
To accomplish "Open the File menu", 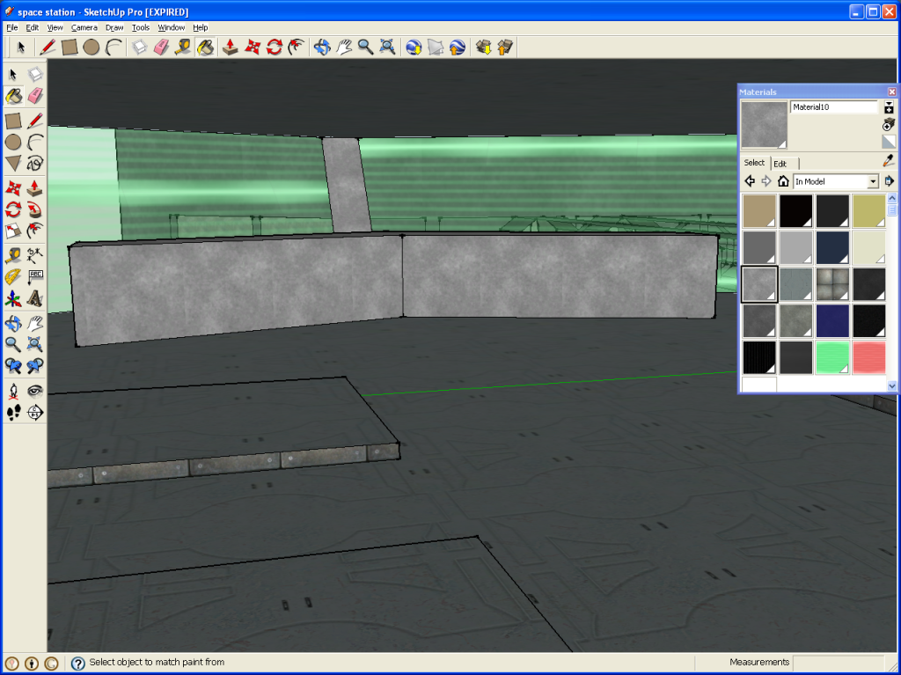I will tap(11, 27).
